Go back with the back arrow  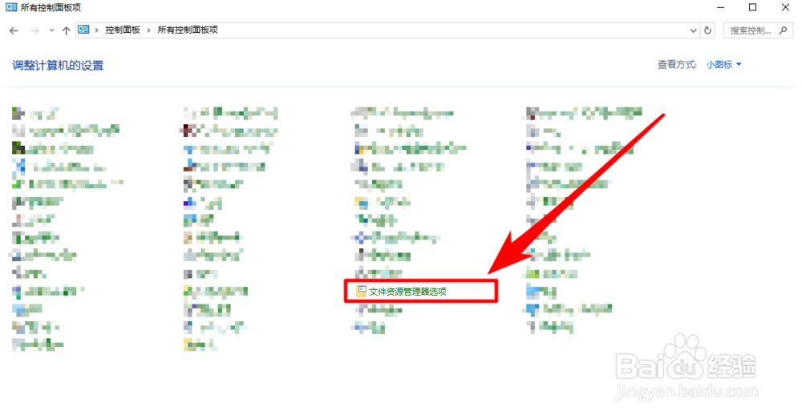(14, 30)
